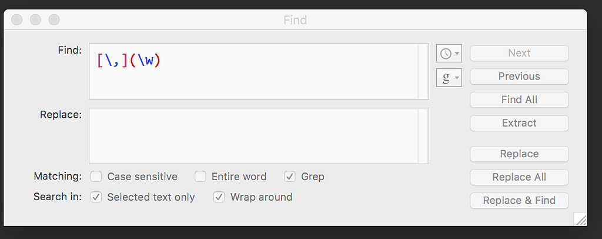
Task: Toggle the Case sensitive checkbox
Action: click(96, 177)
